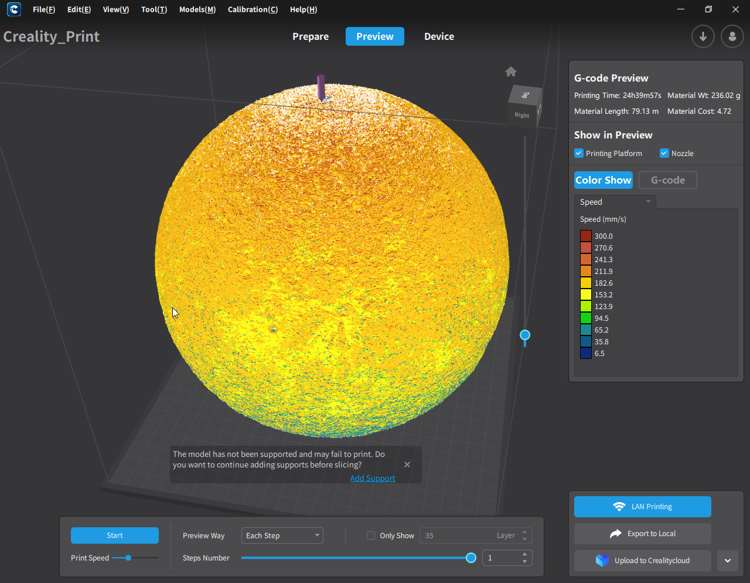Click the Creality_Print title text
The height and width of the screenshot is (583, 750).
pyautogui.click(x=52, y=36)
